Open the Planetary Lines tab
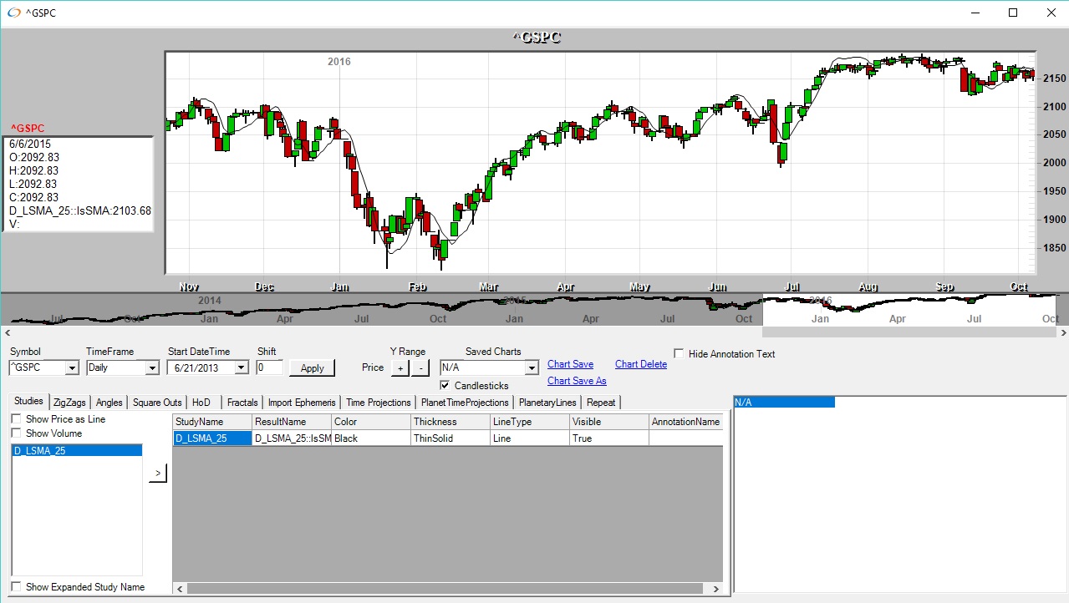 [547, 403]
